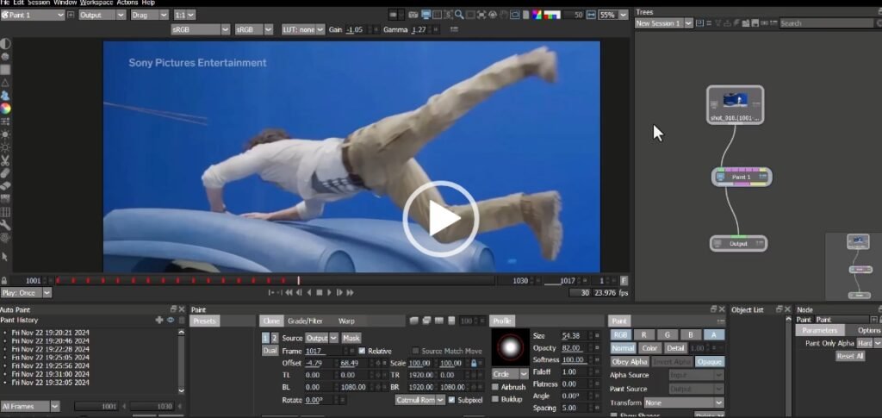The width and height of the screenshot is (882, 418).
Task: Switch to the Warp tab
Action: 346,321
